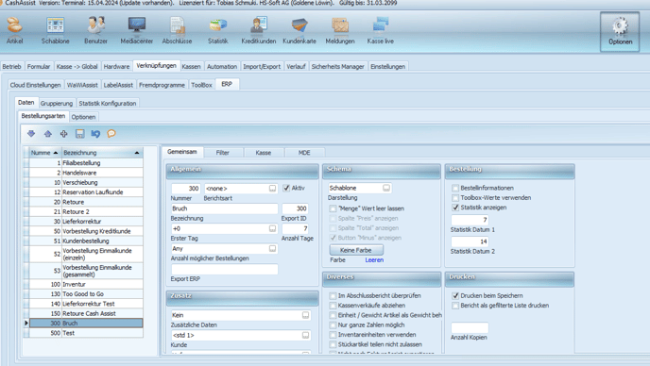The width and height of the screenshot is (650, 366).
Task: Enable Kassenverkäufe abziehen checkbox
Action: [x=333, y=306]
